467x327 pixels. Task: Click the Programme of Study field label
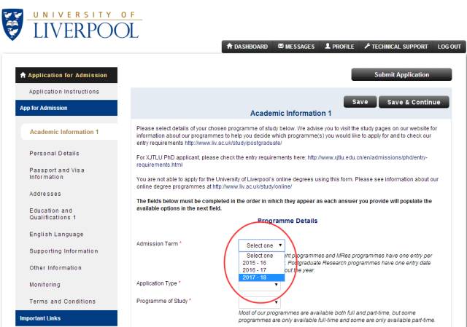[162, 301]
